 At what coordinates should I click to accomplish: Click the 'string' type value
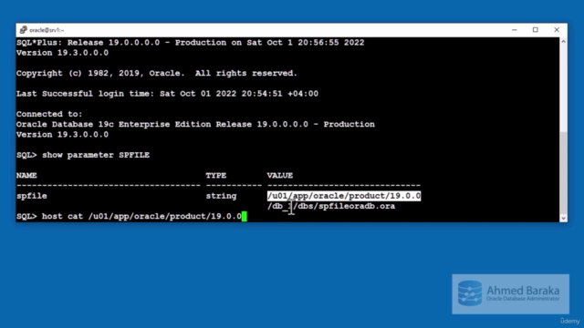pyautogui.click(x=221, y=196)
